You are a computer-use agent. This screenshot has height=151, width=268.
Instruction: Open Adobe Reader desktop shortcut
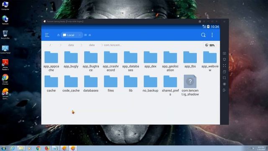pos(5,65)
